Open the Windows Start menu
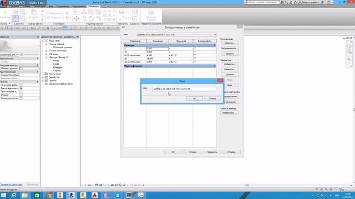 [x=4, y=195]
